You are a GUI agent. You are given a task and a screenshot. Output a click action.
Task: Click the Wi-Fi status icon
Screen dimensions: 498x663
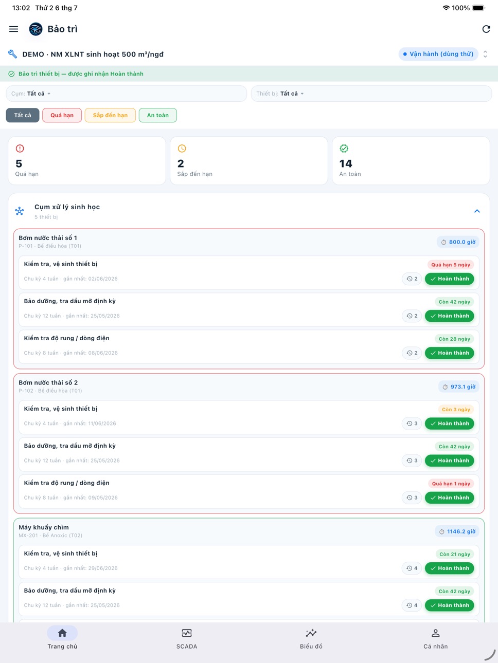click(446, 8)
